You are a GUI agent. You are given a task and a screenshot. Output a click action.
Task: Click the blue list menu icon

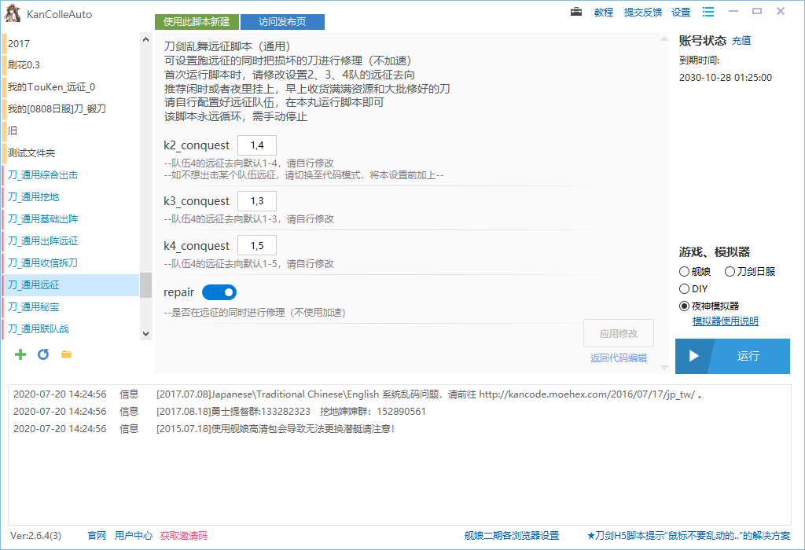coord(708,12)
